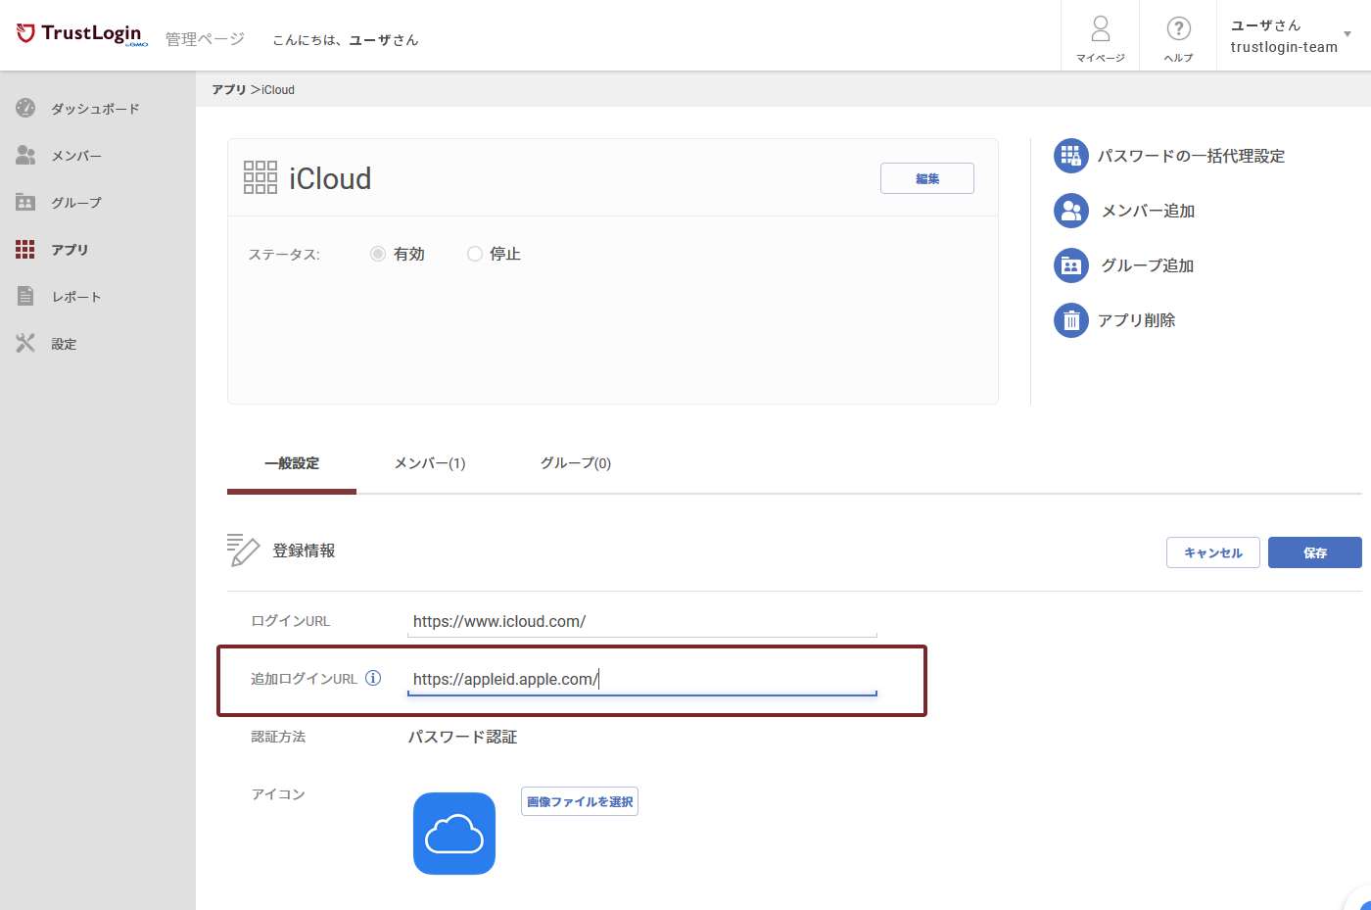Screen dimensions: 1371x910
Task: Expand the user account dropdown arrow
Action: click(1347, 34)
